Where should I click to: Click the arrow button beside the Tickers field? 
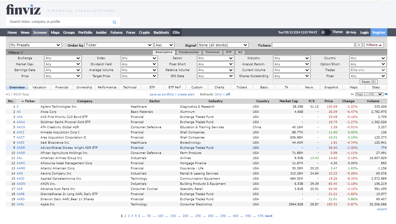pyautogui.click(x=359, y=45)
